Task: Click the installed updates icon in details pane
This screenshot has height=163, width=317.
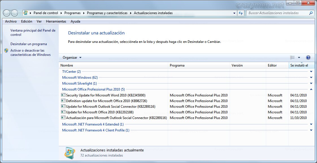Action: tap(70, 153)
